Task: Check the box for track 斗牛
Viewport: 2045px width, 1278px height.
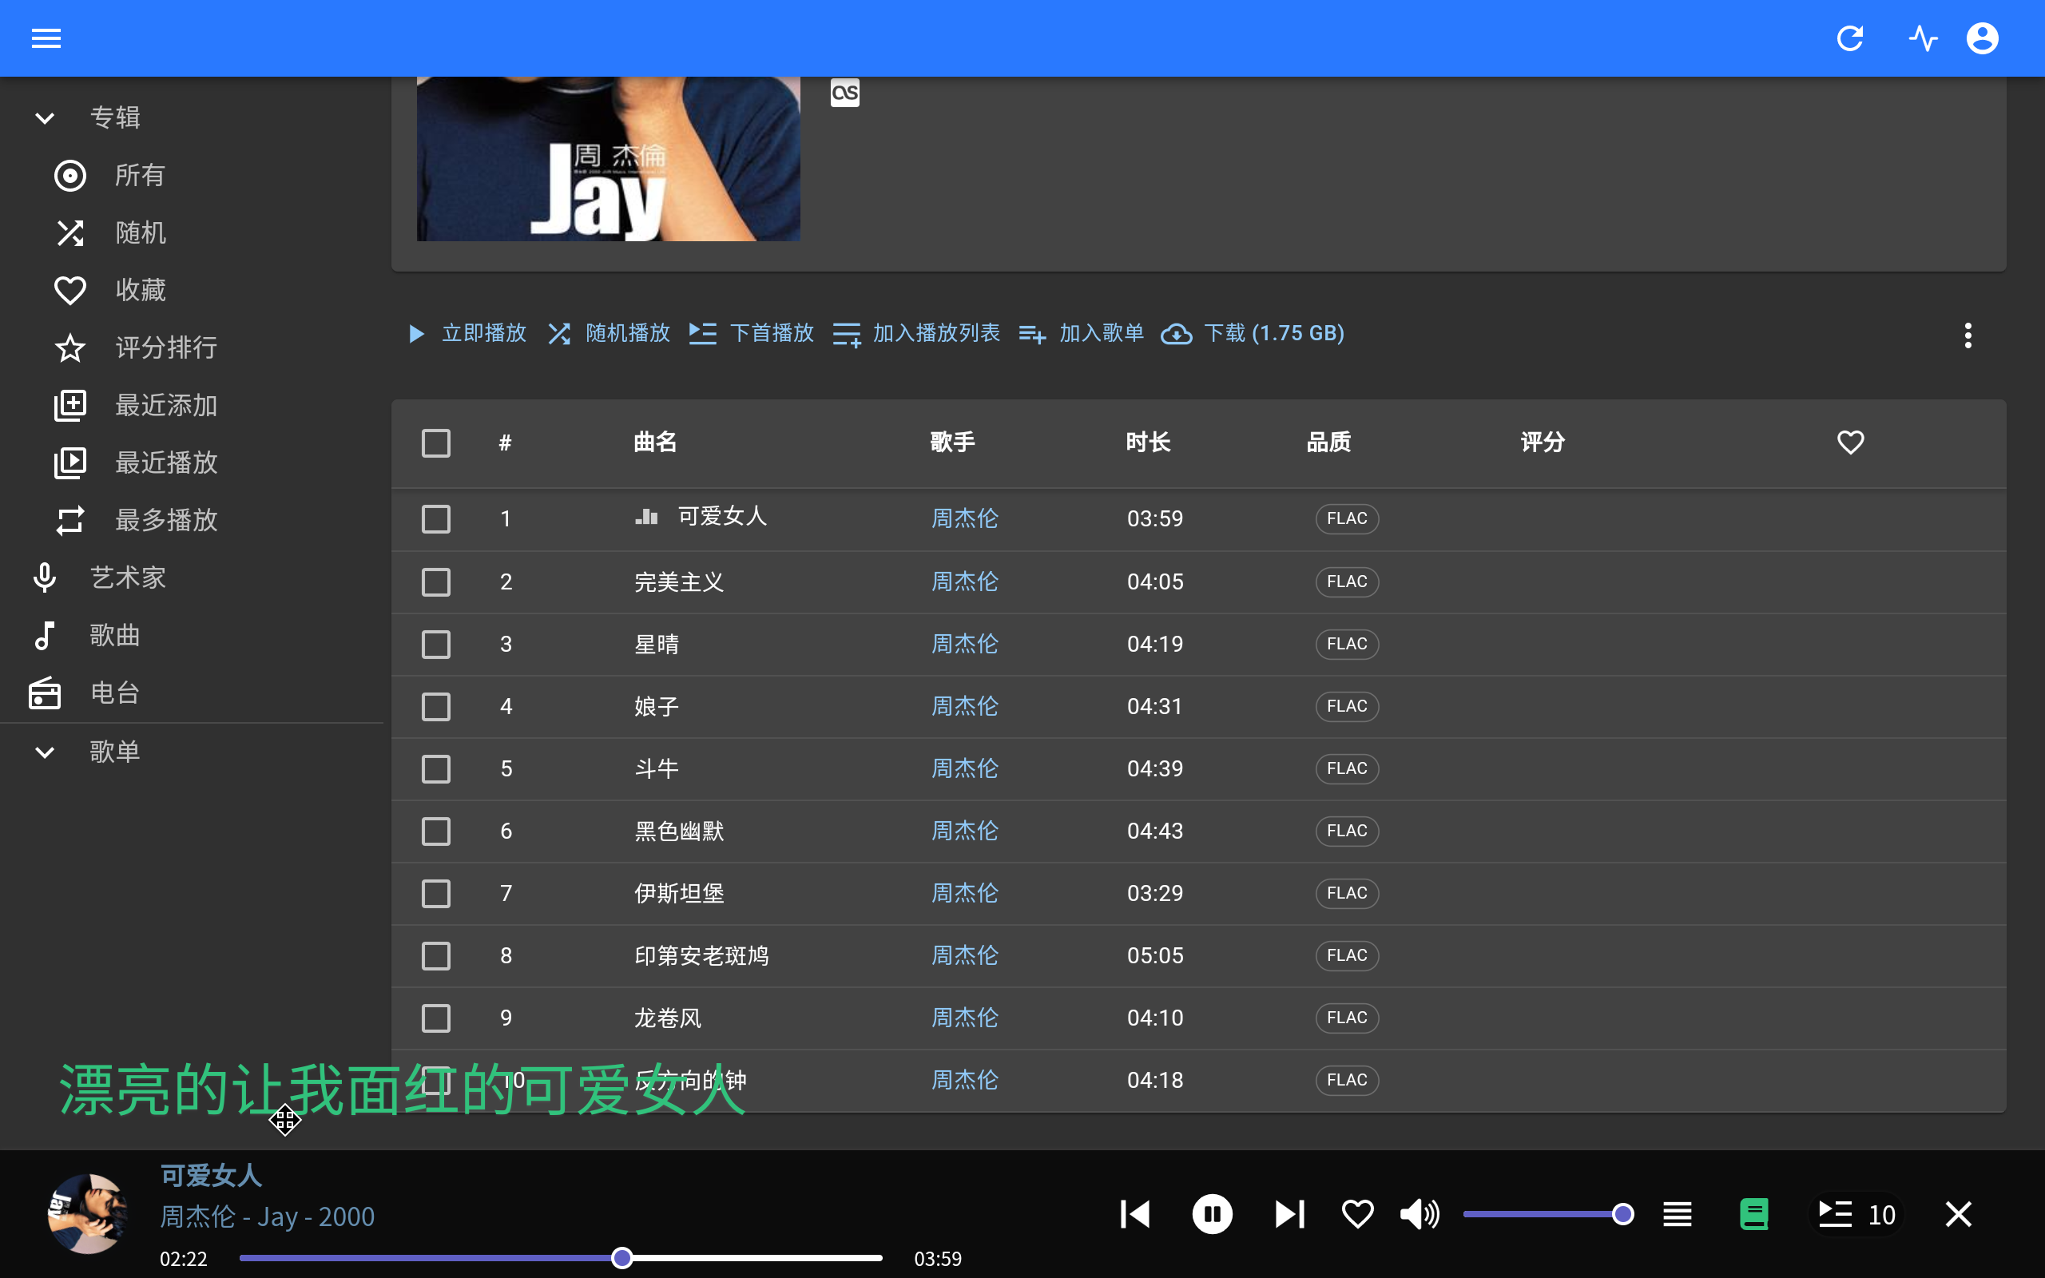Action: pos(436,769)
